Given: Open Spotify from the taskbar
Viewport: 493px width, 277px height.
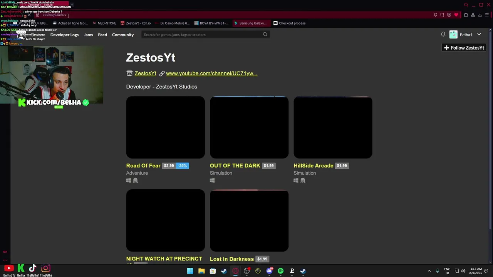Looking at the screenshot, I should [280, 271].
